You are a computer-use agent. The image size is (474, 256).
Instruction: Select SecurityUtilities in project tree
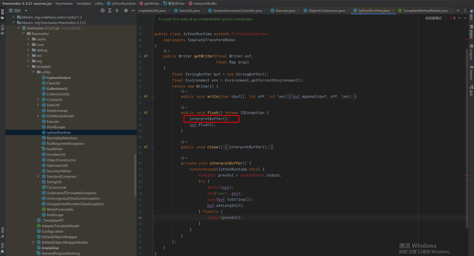[x=59, y=171]
